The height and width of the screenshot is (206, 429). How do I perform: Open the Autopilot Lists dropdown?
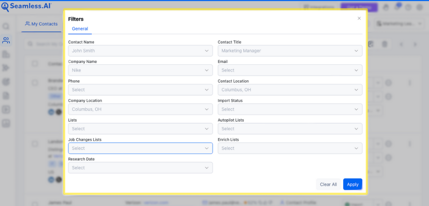click(x=290, y=129)
